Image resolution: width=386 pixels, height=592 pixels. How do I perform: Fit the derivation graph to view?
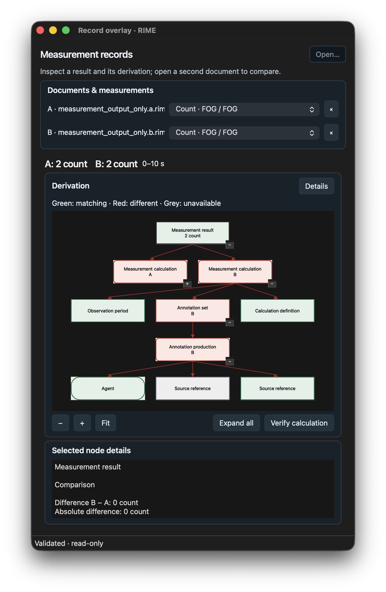click(105, 423)
